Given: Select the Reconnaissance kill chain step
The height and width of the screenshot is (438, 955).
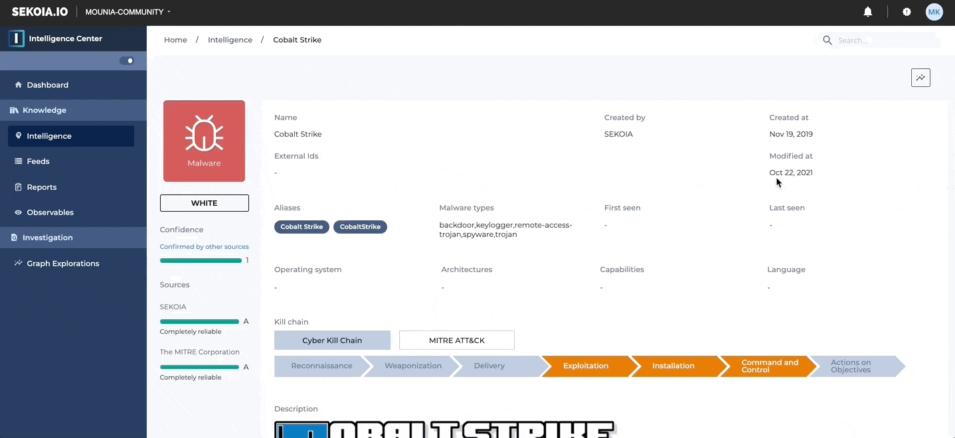Looking at the screenshot, I should (321, 366).
